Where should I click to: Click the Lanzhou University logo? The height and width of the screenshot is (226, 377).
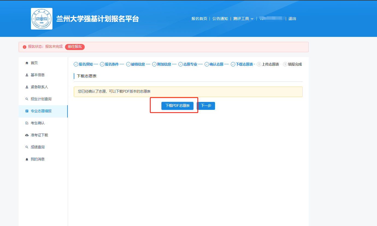pyautogui.click(x=42, y=19)
